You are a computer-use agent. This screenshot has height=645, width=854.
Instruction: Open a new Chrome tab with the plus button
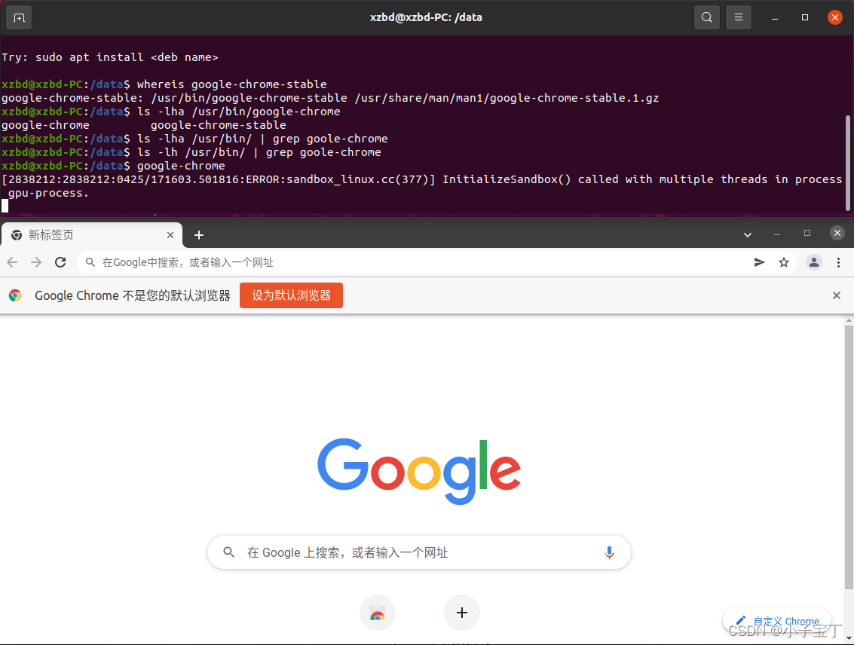pos(199,235)
